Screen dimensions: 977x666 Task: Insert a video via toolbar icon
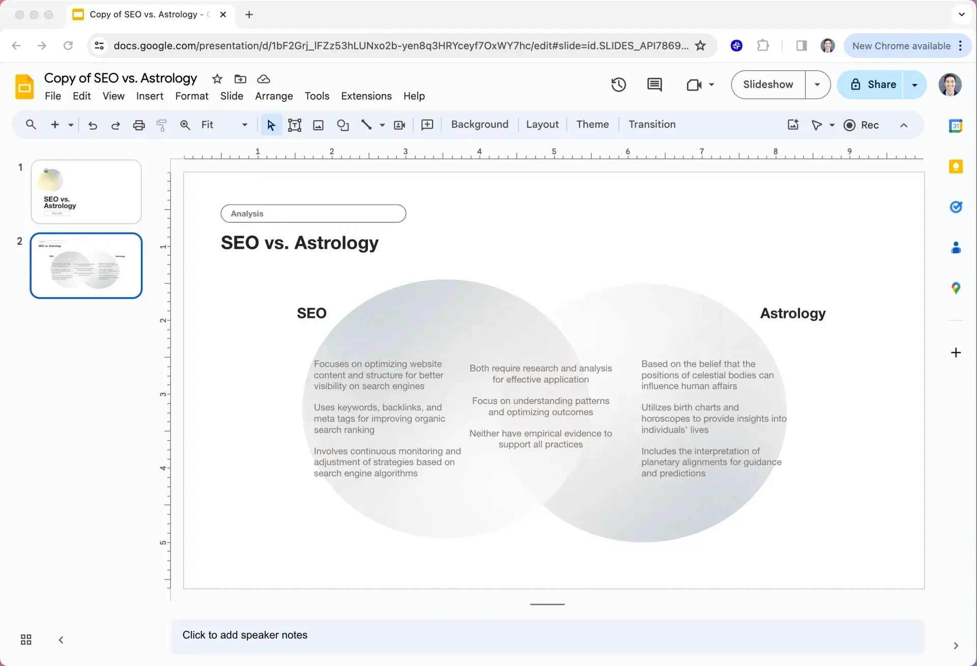(399, 125)
